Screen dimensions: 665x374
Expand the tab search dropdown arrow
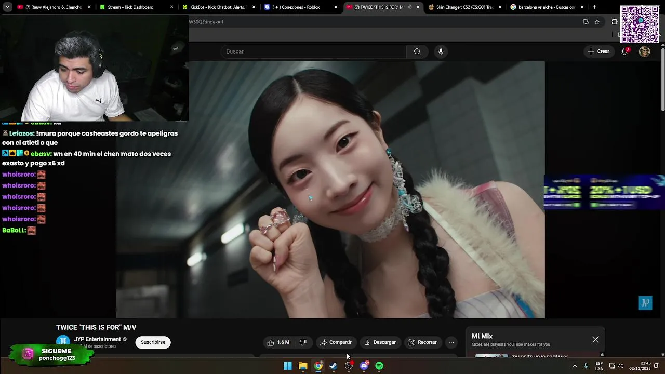point(7,7)
